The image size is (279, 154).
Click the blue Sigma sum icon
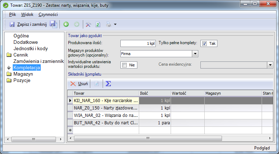click(x=108, y=84)
